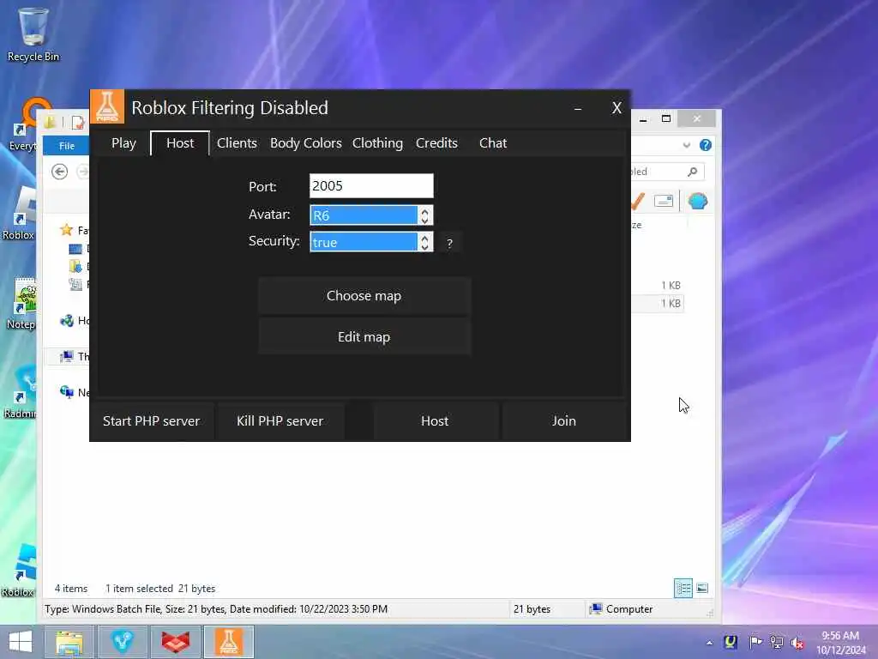Screen dimensions: 878x659
Task: Open the Recycle Bin desktop icon
Action: (33, 34)
